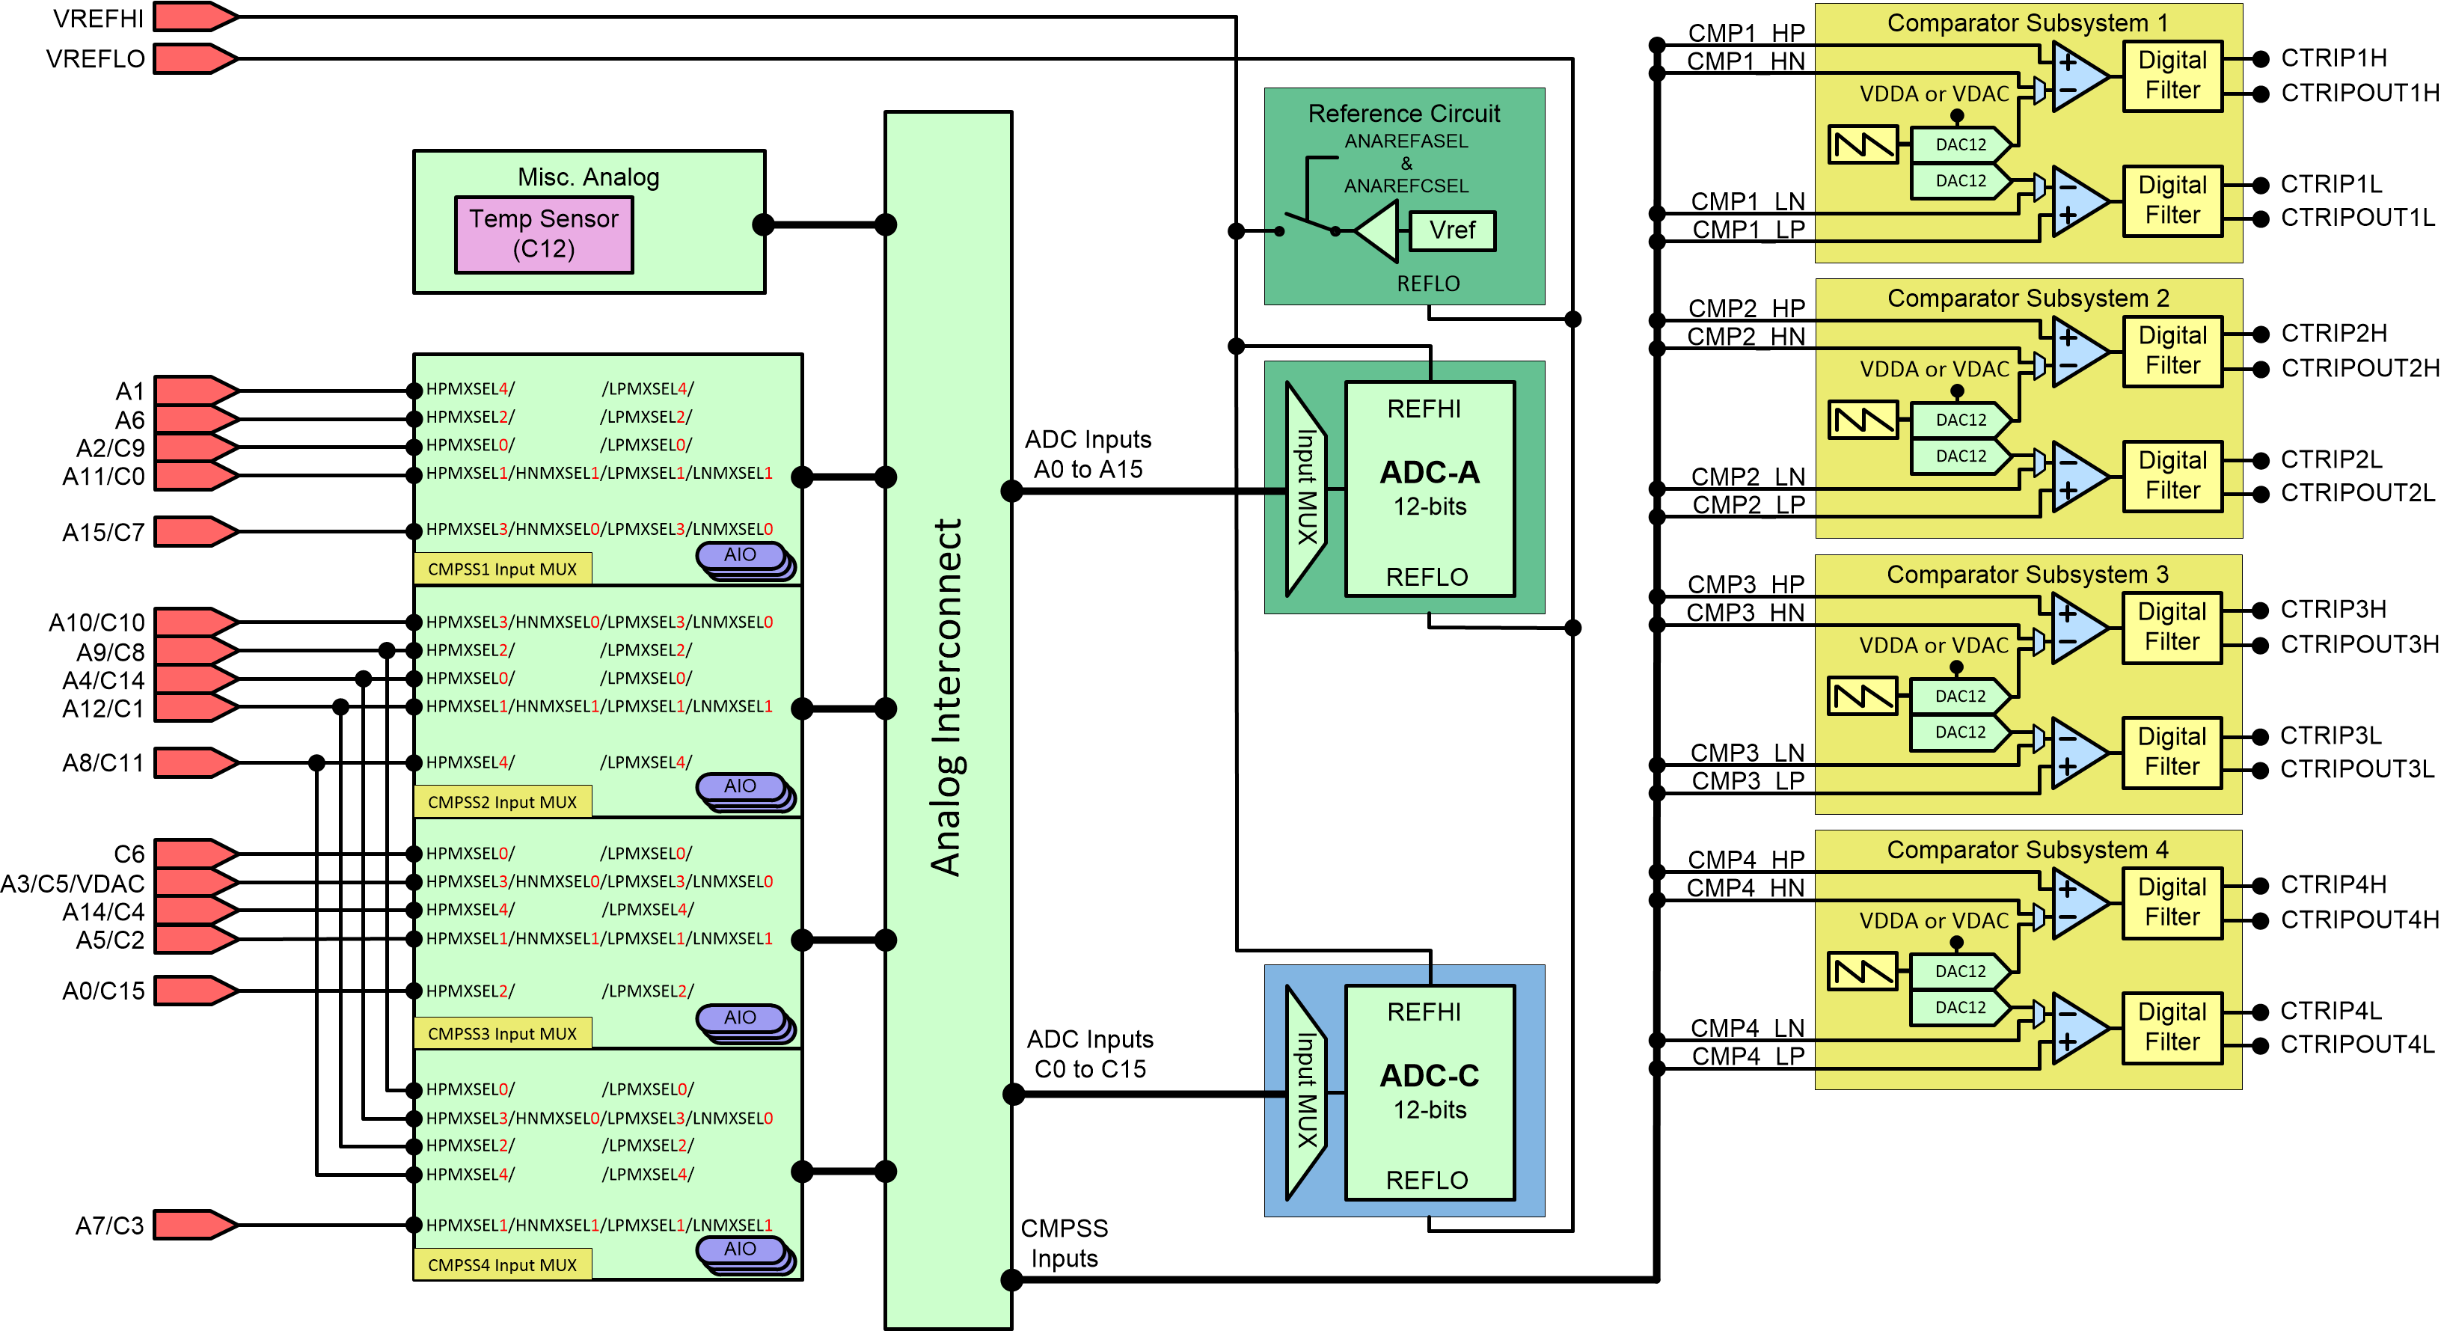Viewport: 2441px width, 1331px height.
Task: Click the AIO badge in CMPSS2 Input MUX
Action: (746, 792)
